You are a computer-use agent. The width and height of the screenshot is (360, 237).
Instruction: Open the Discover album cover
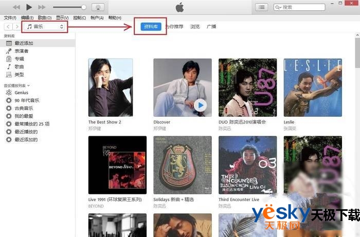[183, 87]
